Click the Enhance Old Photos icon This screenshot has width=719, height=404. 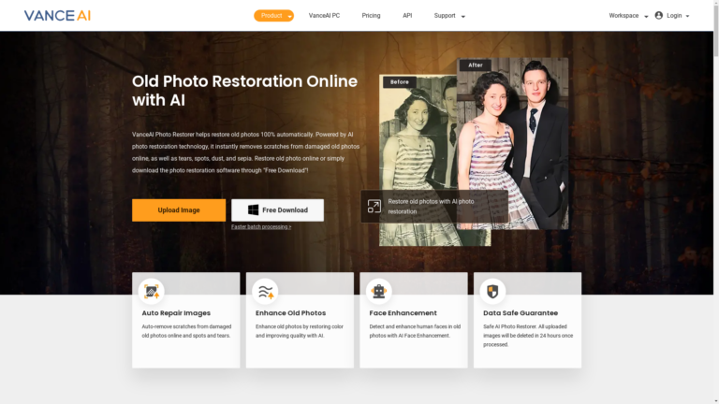(266, 291)
